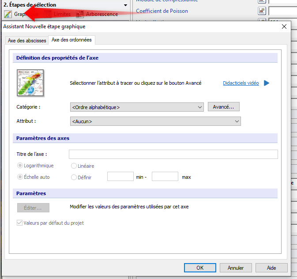297x279 pixels.
Task: Select the Échelle auto radio button
Action: coord(20,177)
